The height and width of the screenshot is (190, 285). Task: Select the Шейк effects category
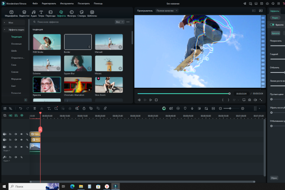[x=14, y=51]
